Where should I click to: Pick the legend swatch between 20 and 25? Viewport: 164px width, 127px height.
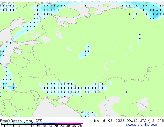pos(46,124)
